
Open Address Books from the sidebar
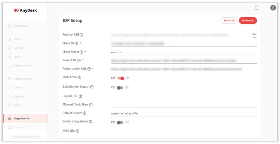coord(23,79)
